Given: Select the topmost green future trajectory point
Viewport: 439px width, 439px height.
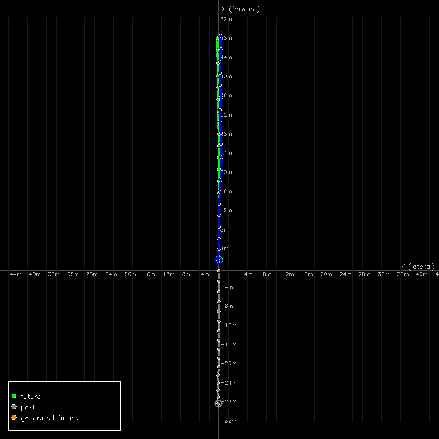Looking at the screenshot, I should coord(217,38).
